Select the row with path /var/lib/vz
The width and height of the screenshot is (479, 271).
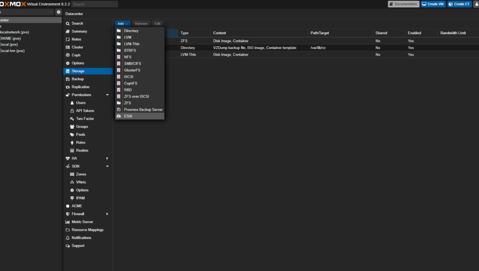click(x=297, y=47)
